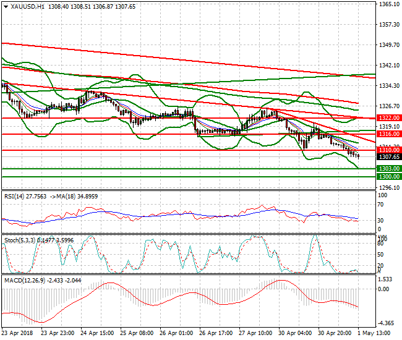Click the current price label 1307.65
The height and width of the screenshot is (340, 402).
(389, 156)
